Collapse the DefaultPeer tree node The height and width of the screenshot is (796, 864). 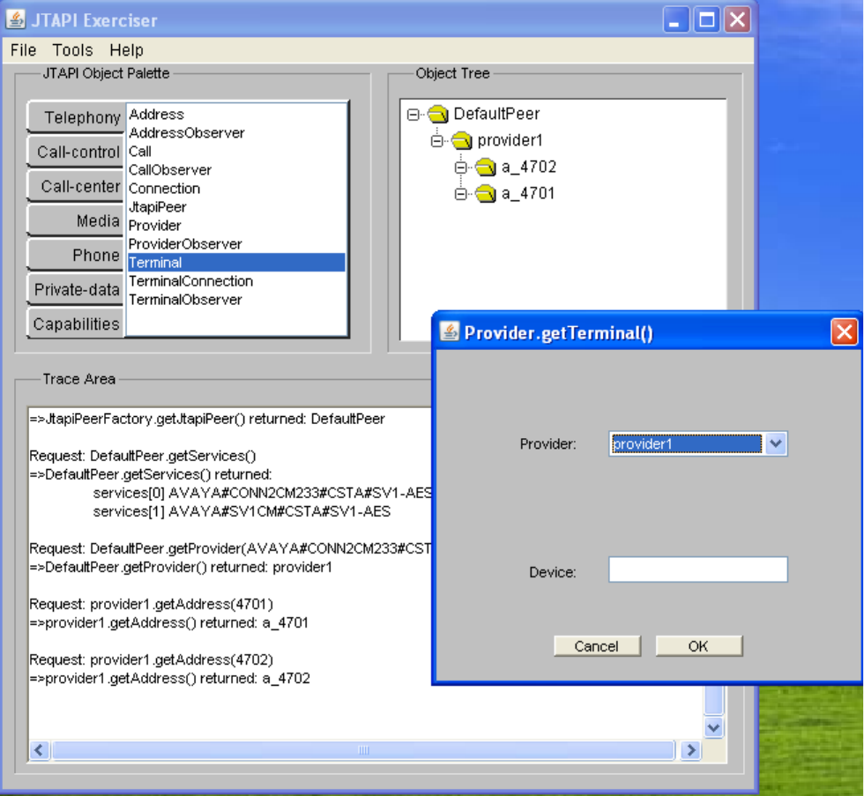(413, 115)
